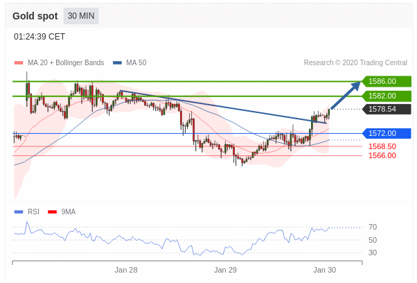Click the Jan 30 date axis label

click(x=324, y=271)
